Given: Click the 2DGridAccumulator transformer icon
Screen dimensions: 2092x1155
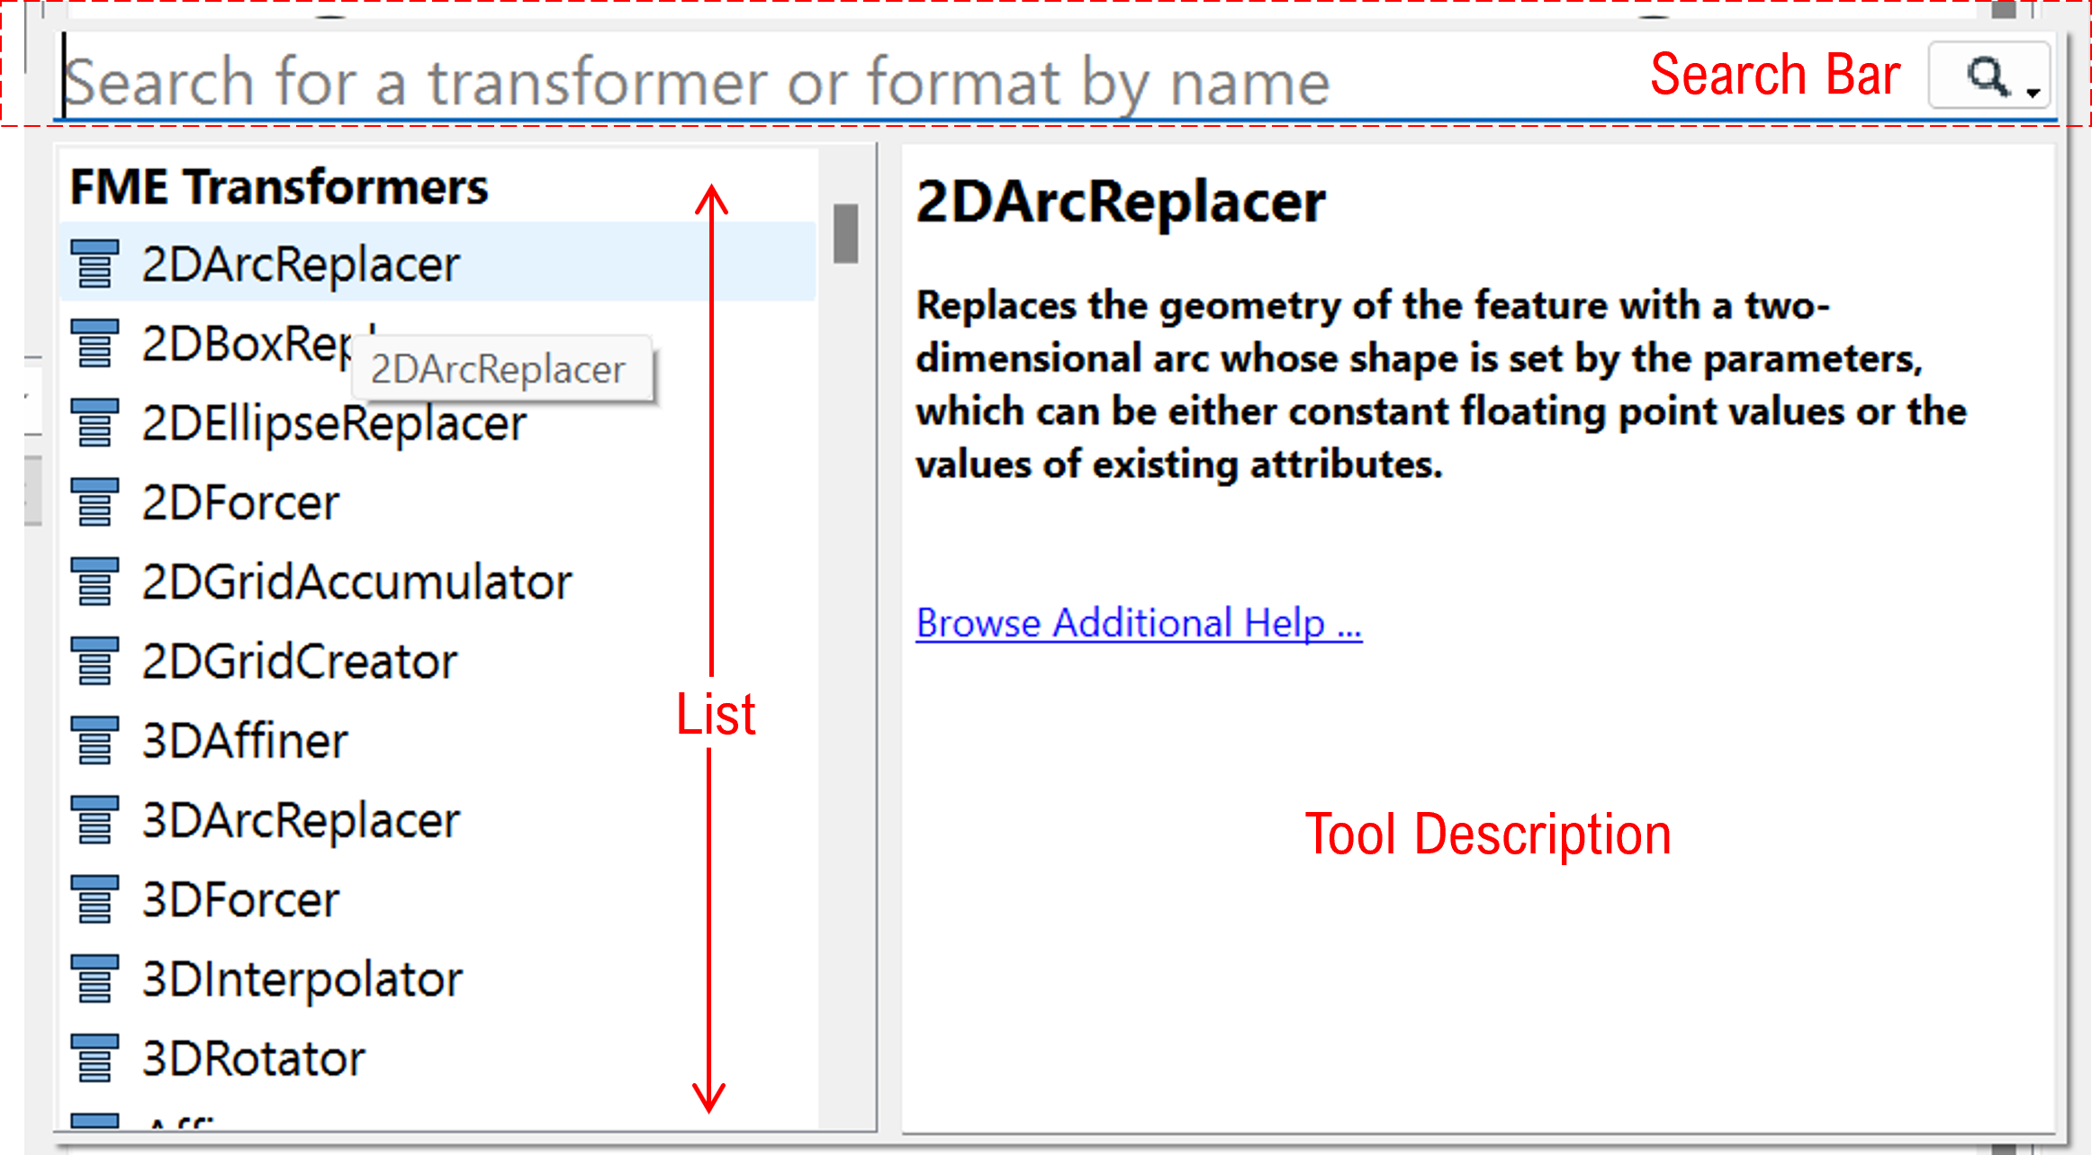Looking at the screenshot, I should [x=95, y=581].
